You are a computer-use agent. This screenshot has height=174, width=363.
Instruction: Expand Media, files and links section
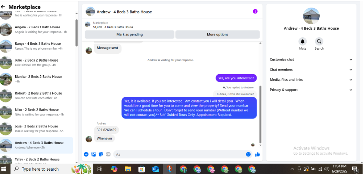[x=311, y=80]
